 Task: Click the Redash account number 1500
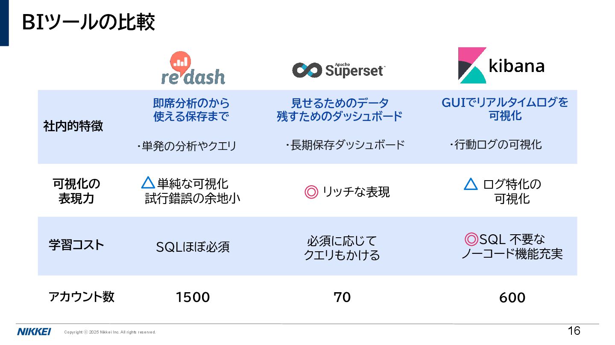click(x=193, y=297)
